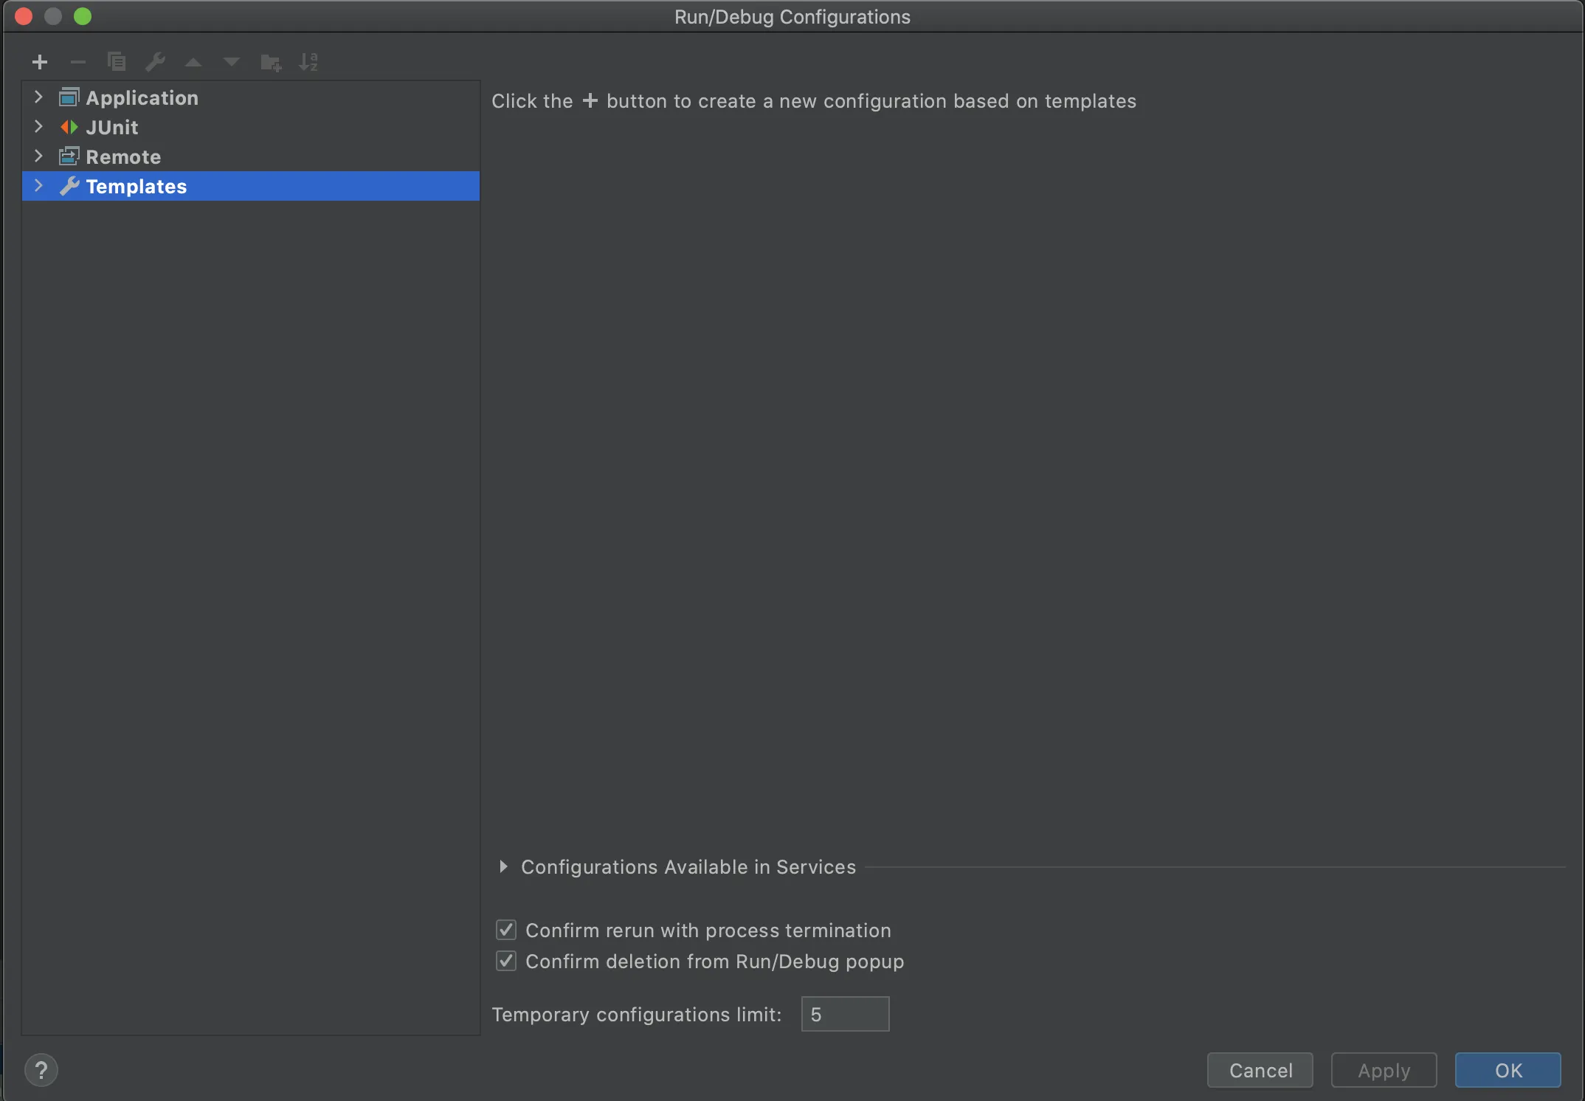1585x1101 pixels.
Task: Click the Sort Configurations alphabetically icon
Action: click(x=308, y=62)
